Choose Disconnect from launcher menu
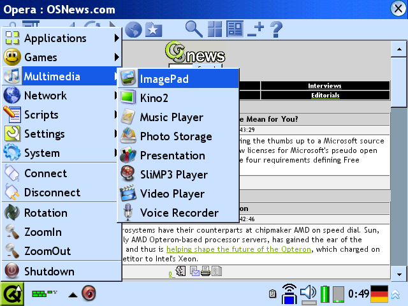 click(x=60, y=193)
